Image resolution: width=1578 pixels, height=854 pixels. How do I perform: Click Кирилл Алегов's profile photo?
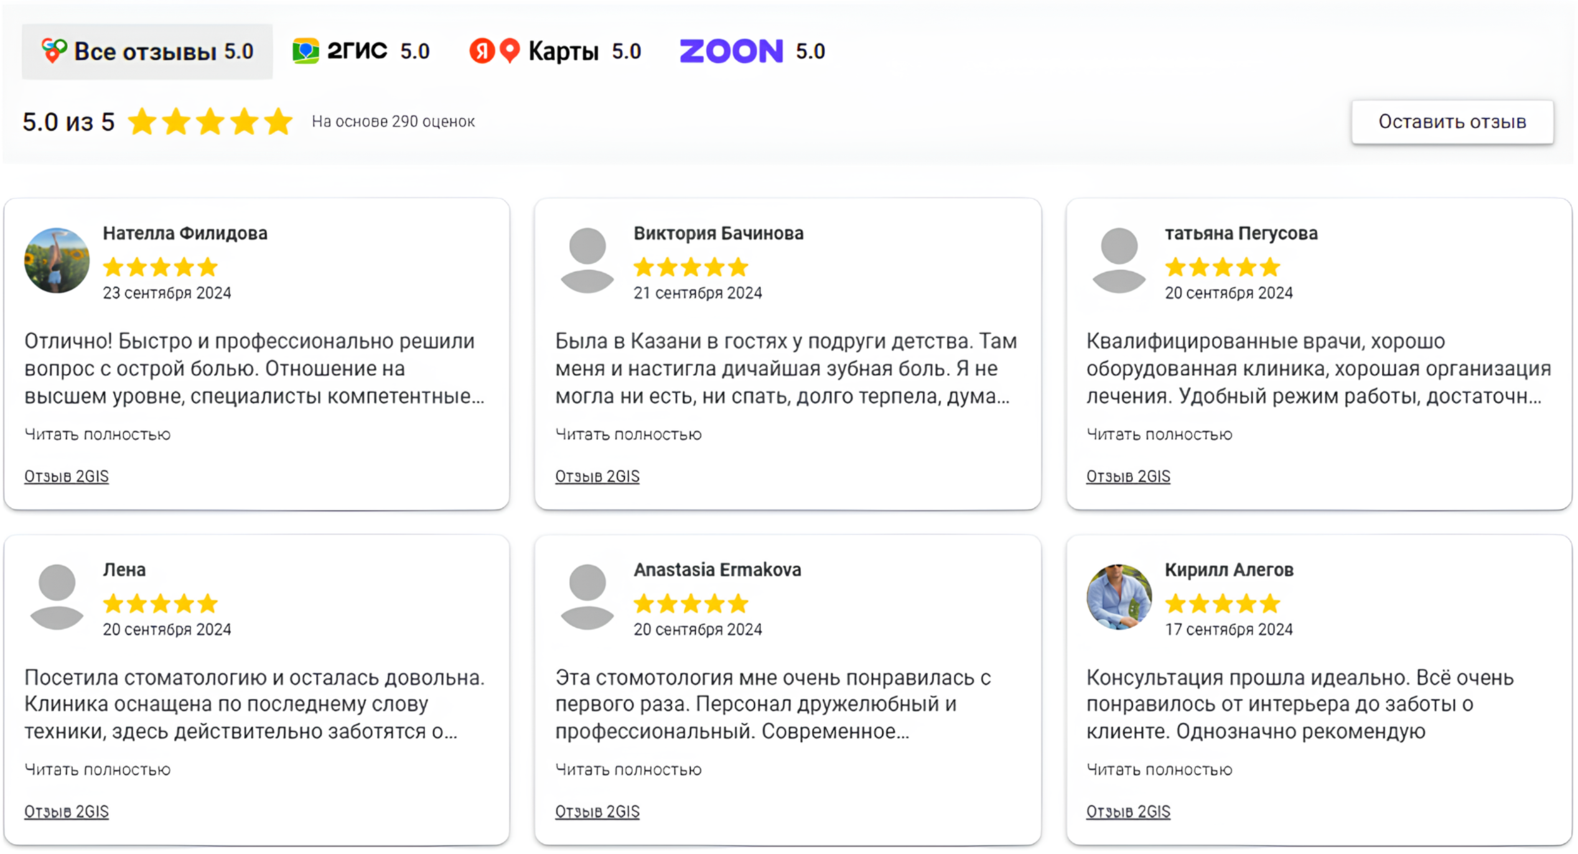pyautogui.click(x=1119, y=596)
